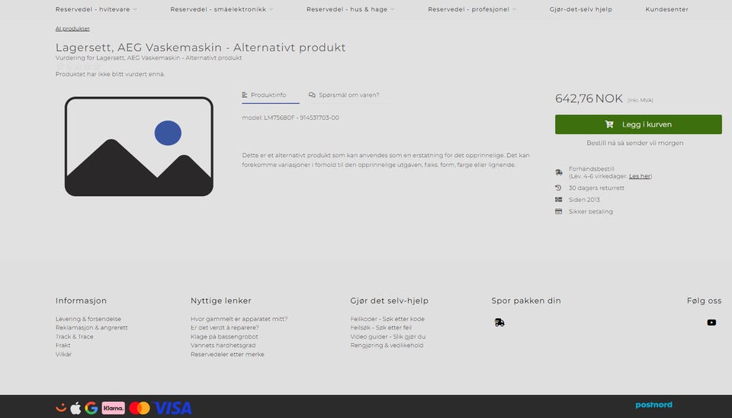Image resolution: width=732 pixels, height=418 pixels.
Task: Expand the hvitevare chevron arrow
Action: click(135, 9)
